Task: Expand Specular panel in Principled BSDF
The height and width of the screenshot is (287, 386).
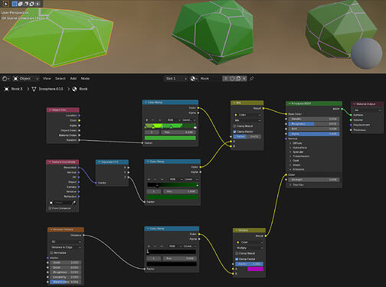Action: (x=290, y=152)
